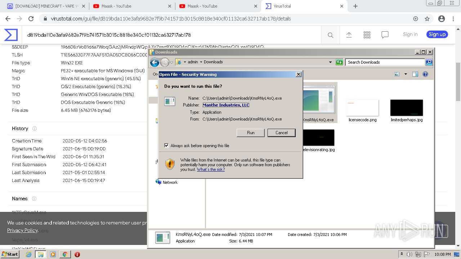The width and height of the screenshot is (461, 259).
Task: Click Cancel in the security warning
Action: [281, 133]
